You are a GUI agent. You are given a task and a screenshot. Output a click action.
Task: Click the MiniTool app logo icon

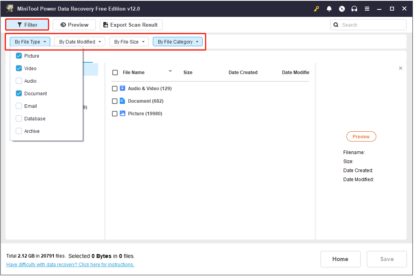[10, 9]
